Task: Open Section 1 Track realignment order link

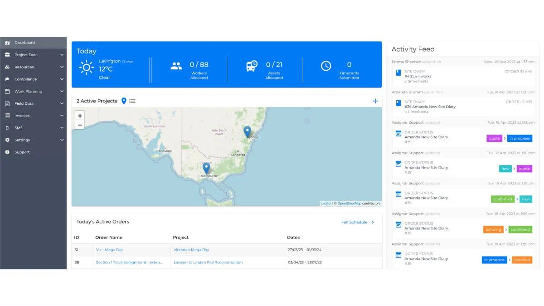Action: [x=129, y=262]
